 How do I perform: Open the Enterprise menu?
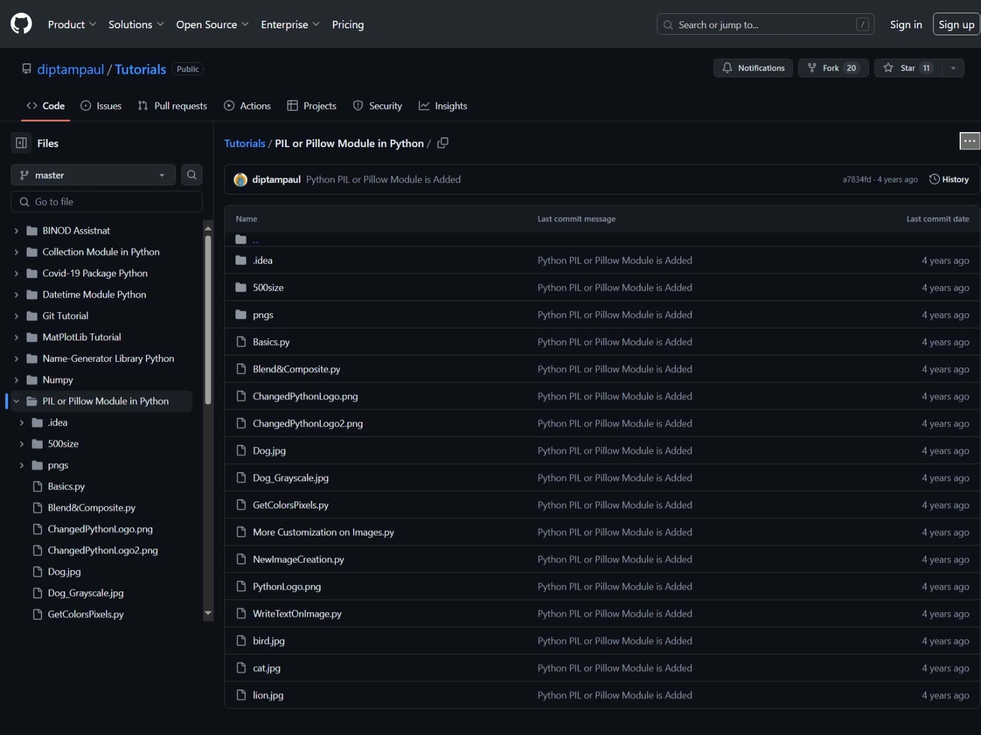[x=290, y=24]
